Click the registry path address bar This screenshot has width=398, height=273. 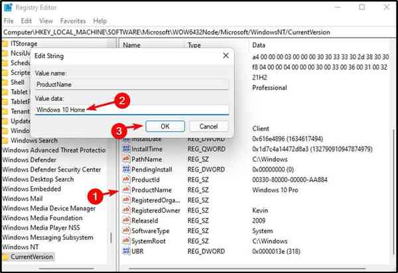point(199,32)
